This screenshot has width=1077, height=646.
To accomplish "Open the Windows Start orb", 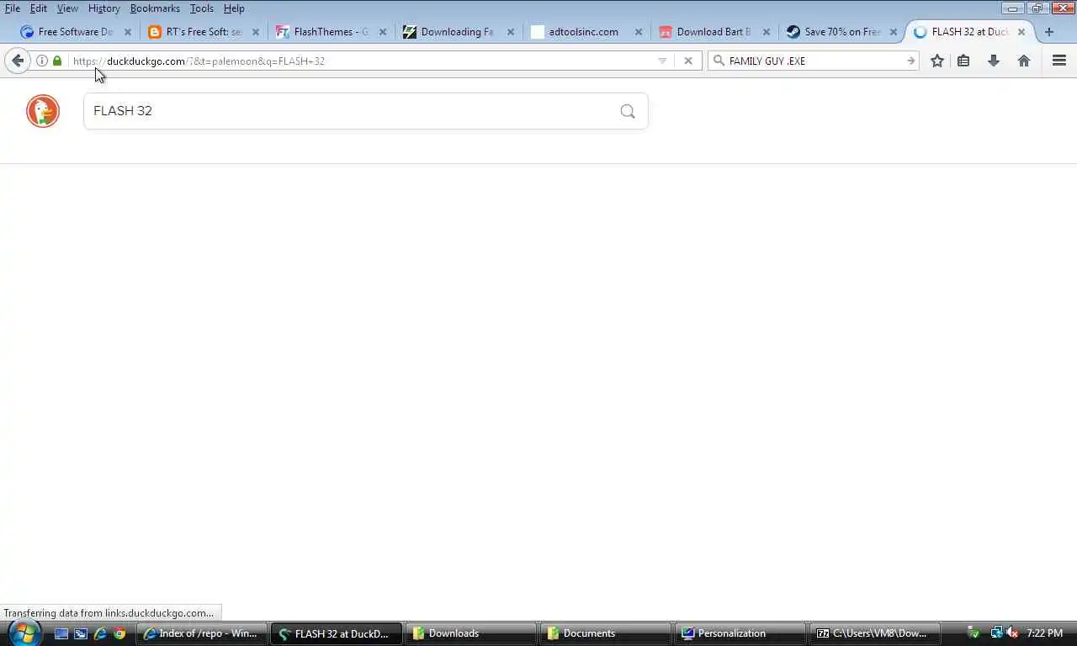I will click(x=24, y=633).
